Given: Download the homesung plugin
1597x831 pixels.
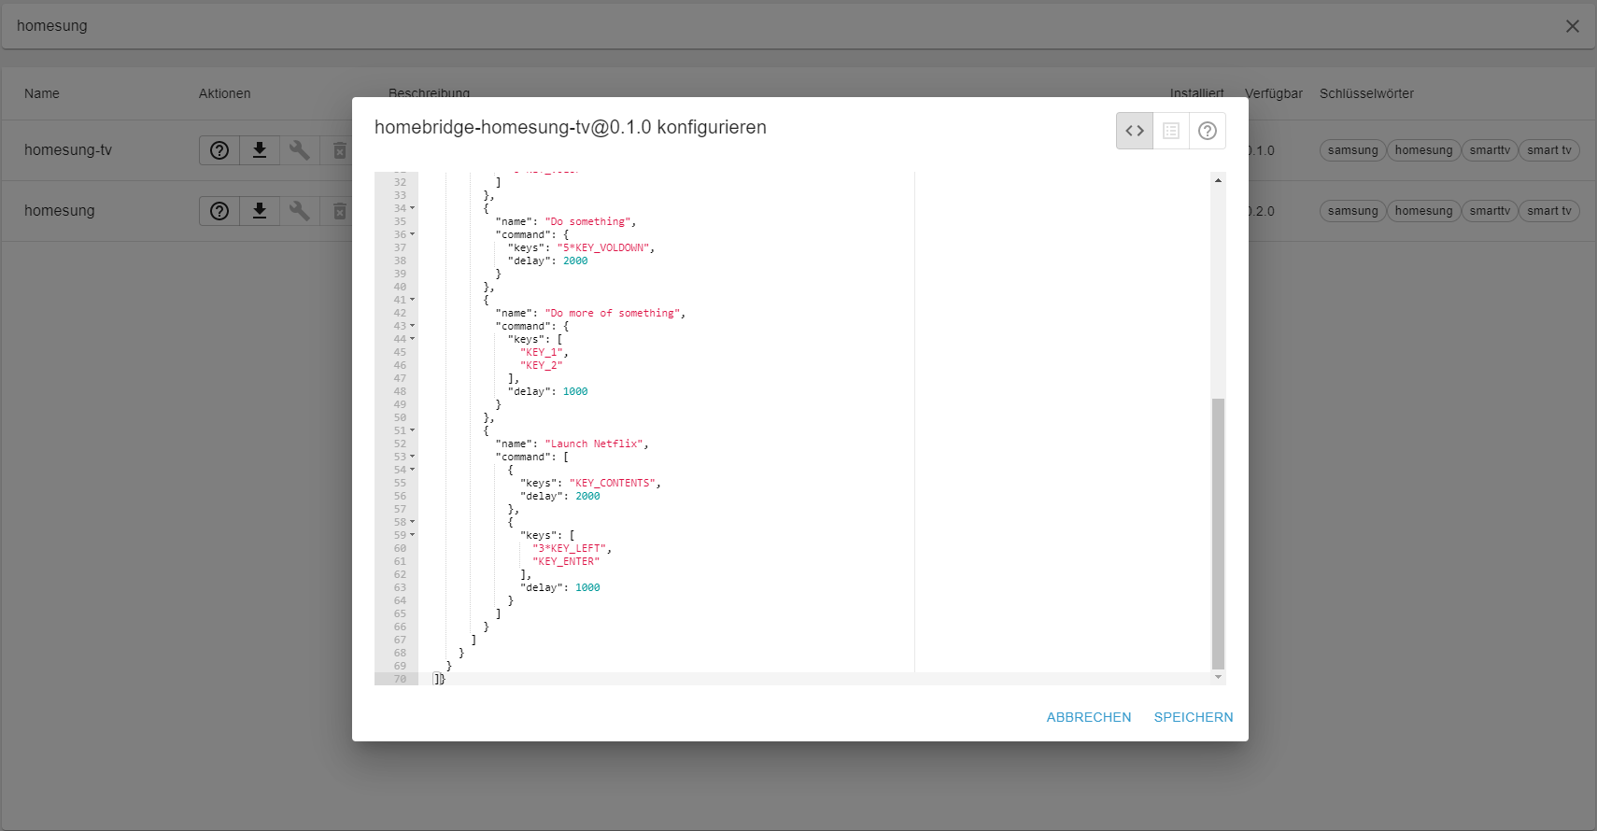Looking at the screenshot, I should (260, 211).
